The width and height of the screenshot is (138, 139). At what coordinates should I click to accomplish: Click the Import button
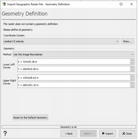pos(108,134)
